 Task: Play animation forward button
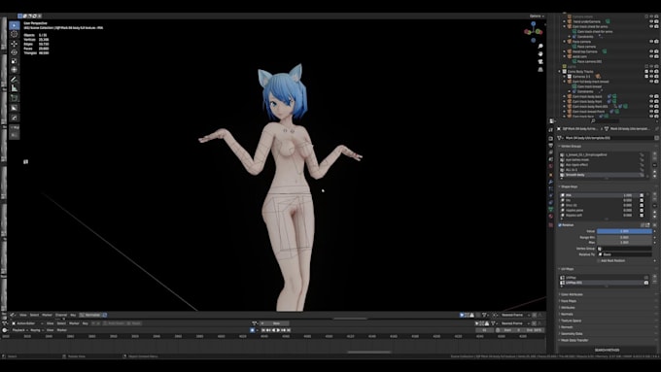pos(278,330)
